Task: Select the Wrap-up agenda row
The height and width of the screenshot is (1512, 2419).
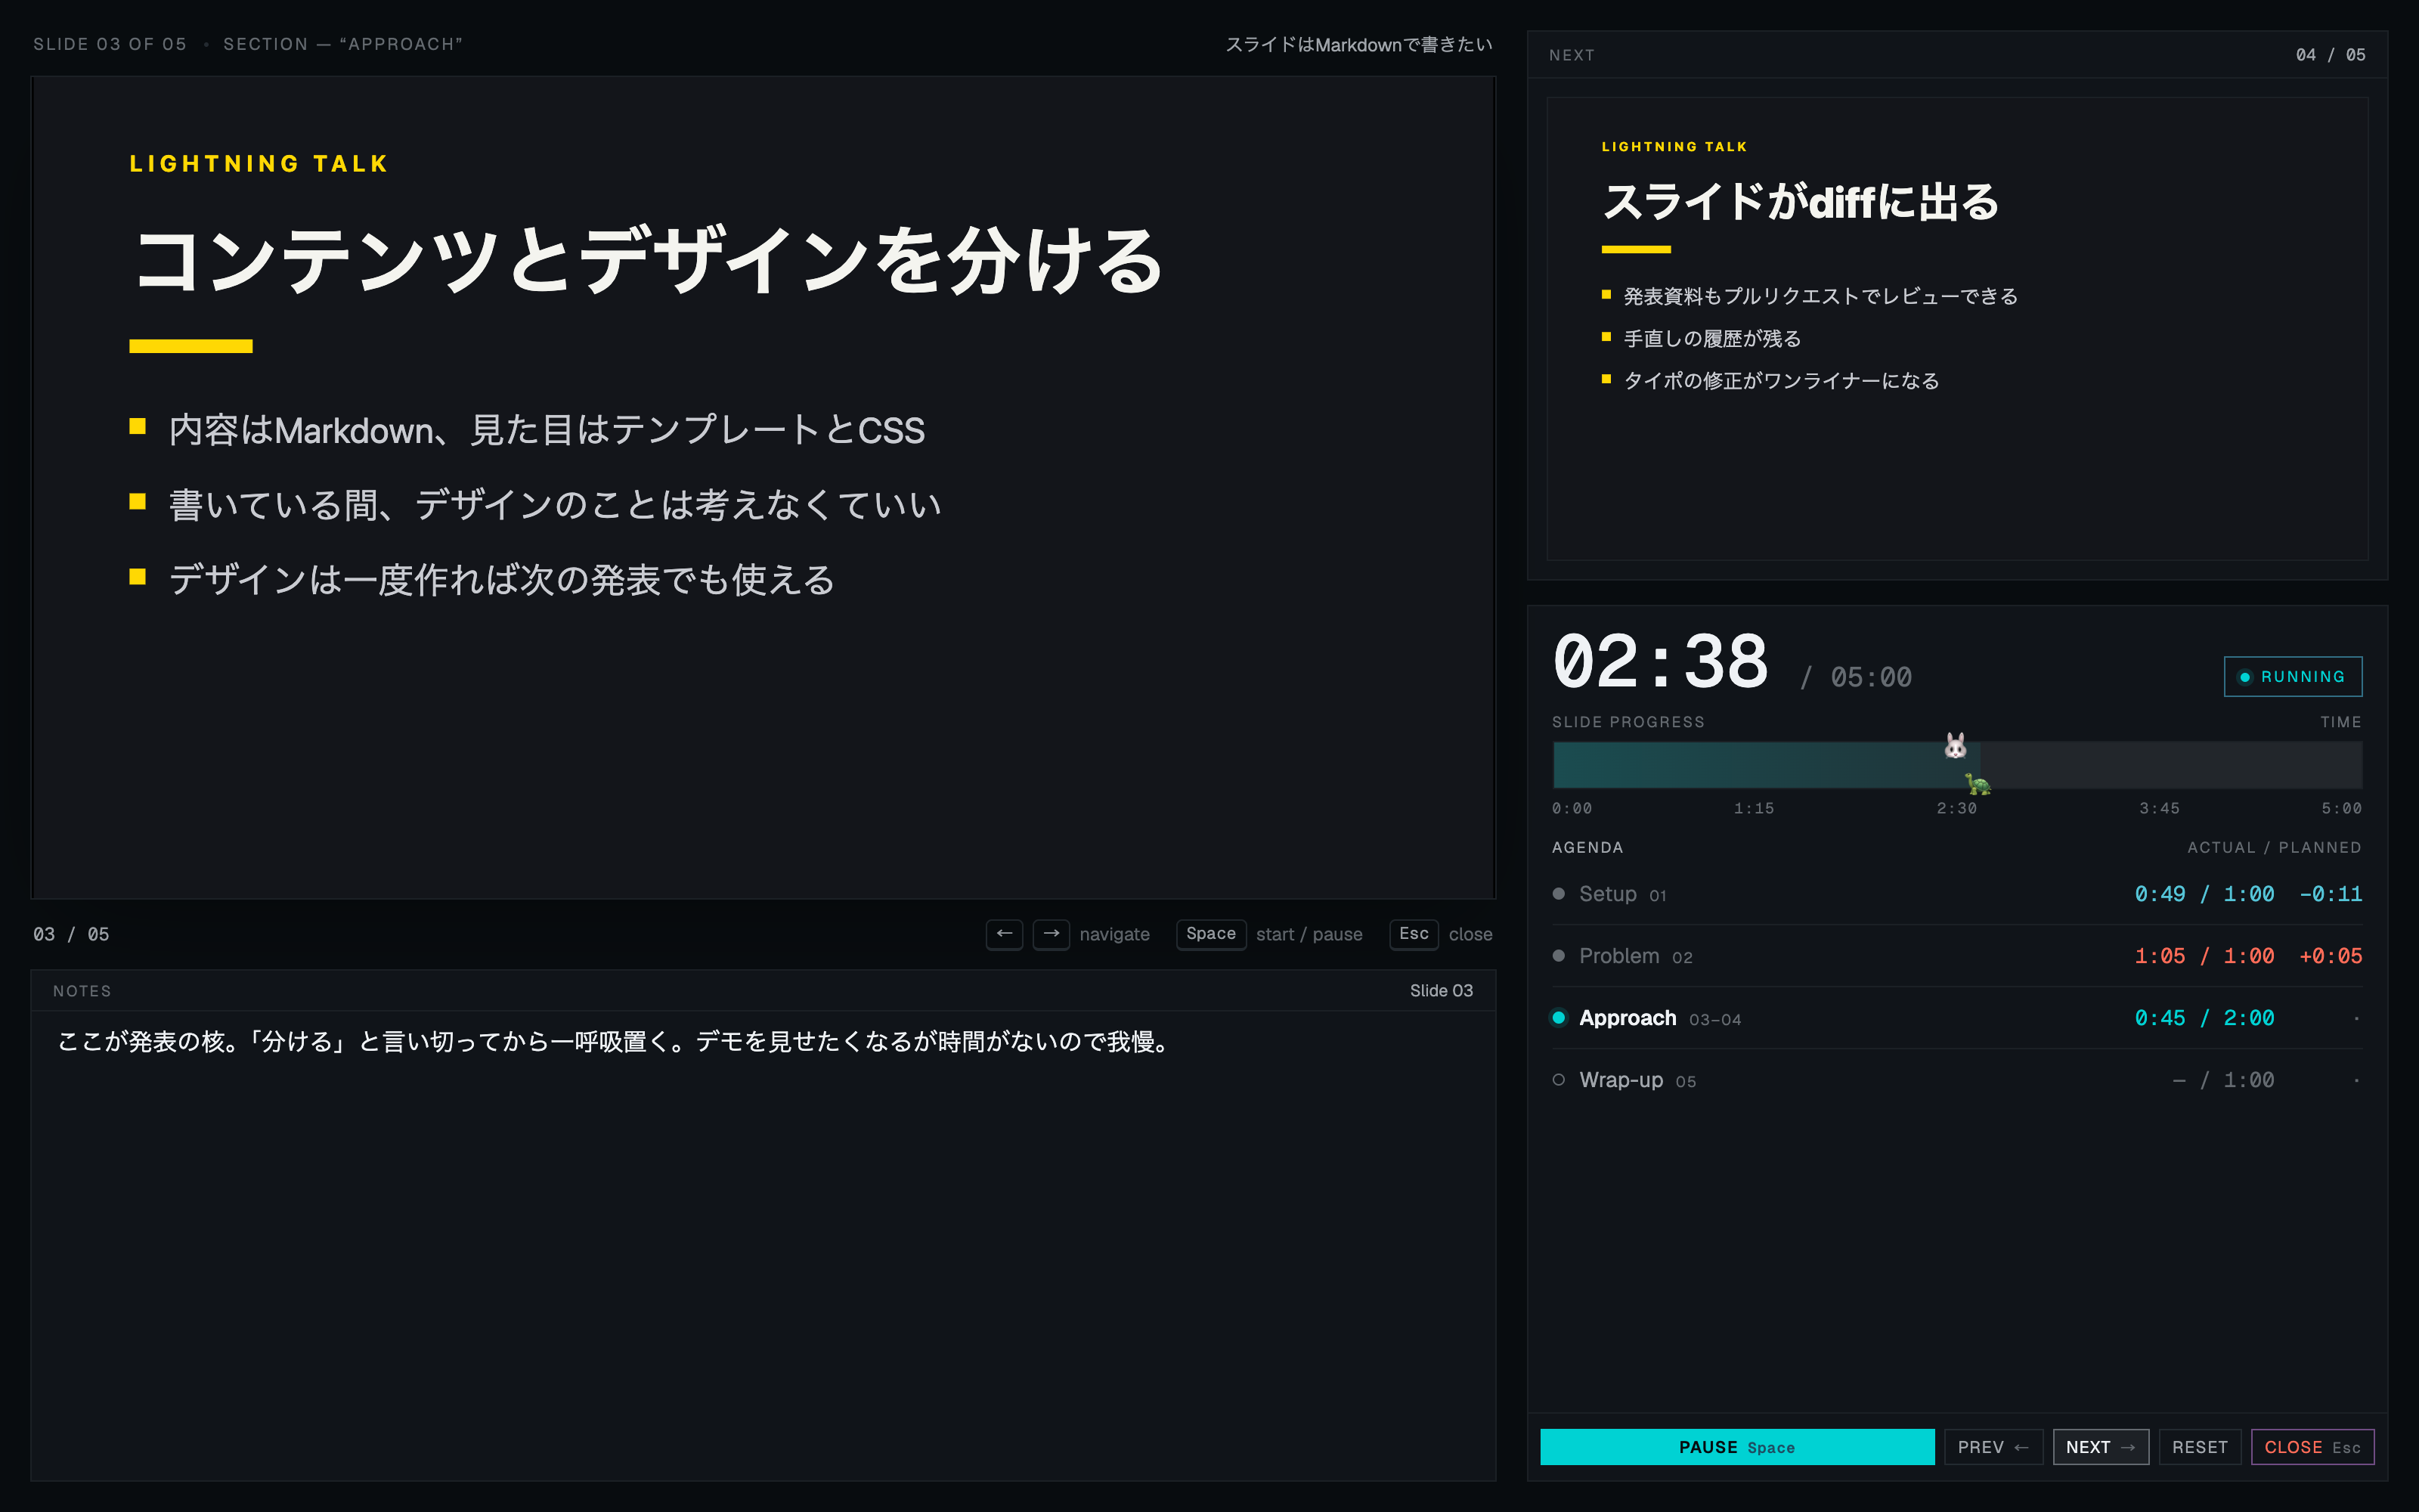Action: pos(1956,1080)
